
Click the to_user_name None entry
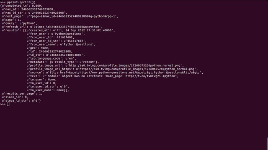[x=48, y=90]
